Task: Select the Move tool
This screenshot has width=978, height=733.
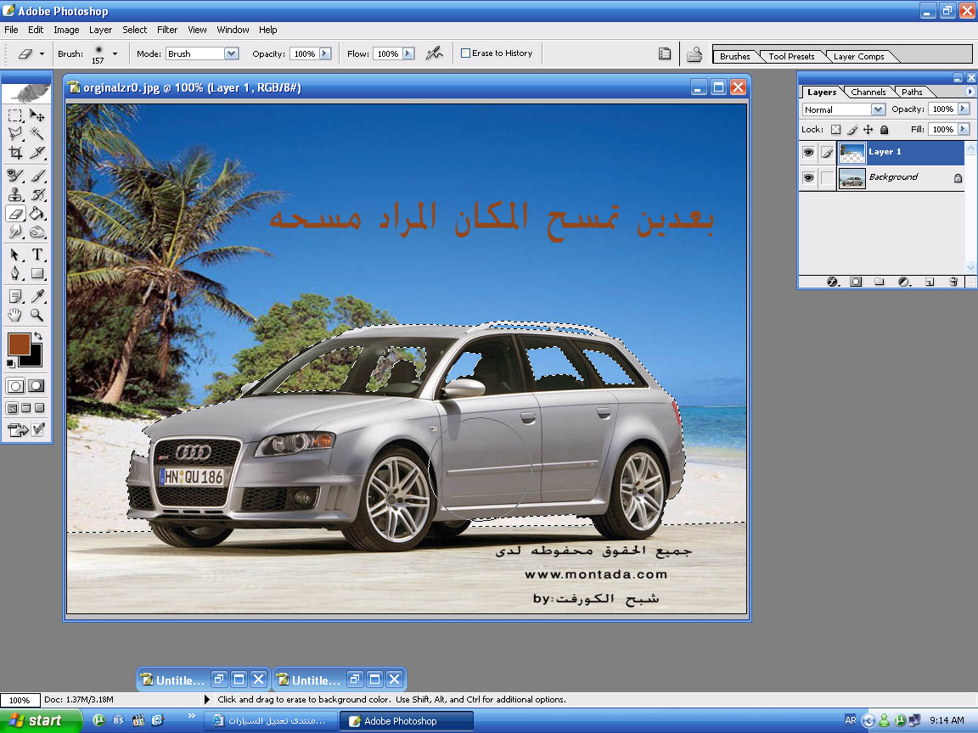Action: click(37, 115)
